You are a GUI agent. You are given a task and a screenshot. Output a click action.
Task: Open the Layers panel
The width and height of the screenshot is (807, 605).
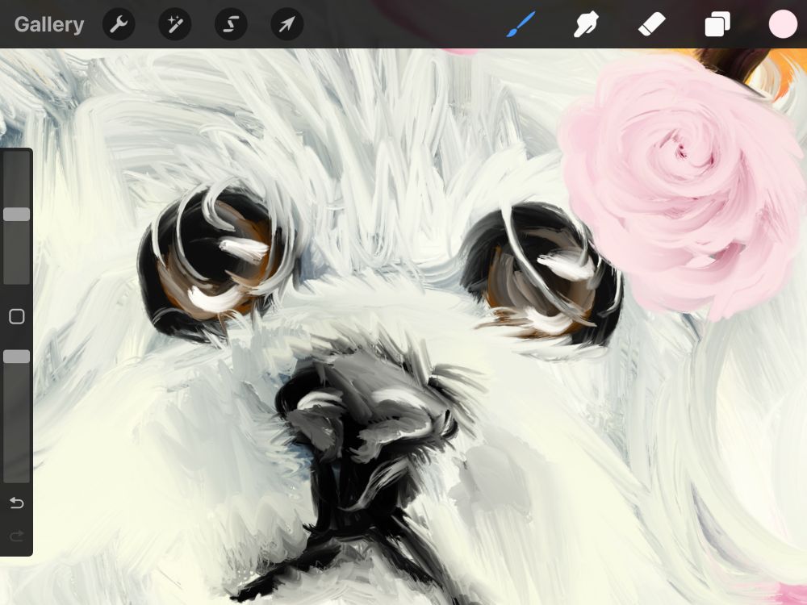pos(717,24)
